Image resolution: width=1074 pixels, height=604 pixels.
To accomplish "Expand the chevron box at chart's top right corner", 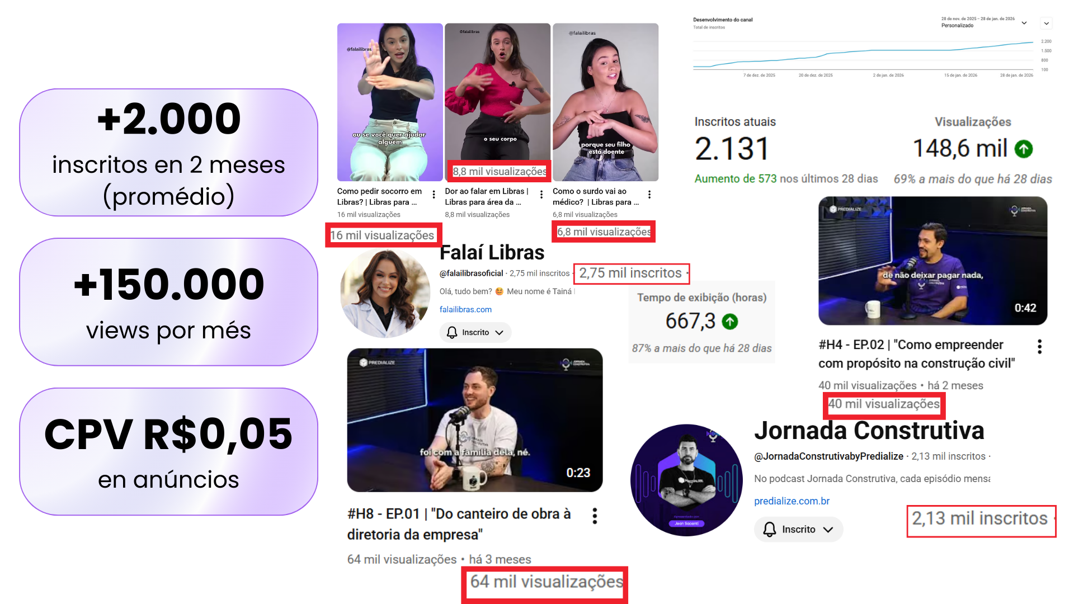I will click(x=1047, y=23).
